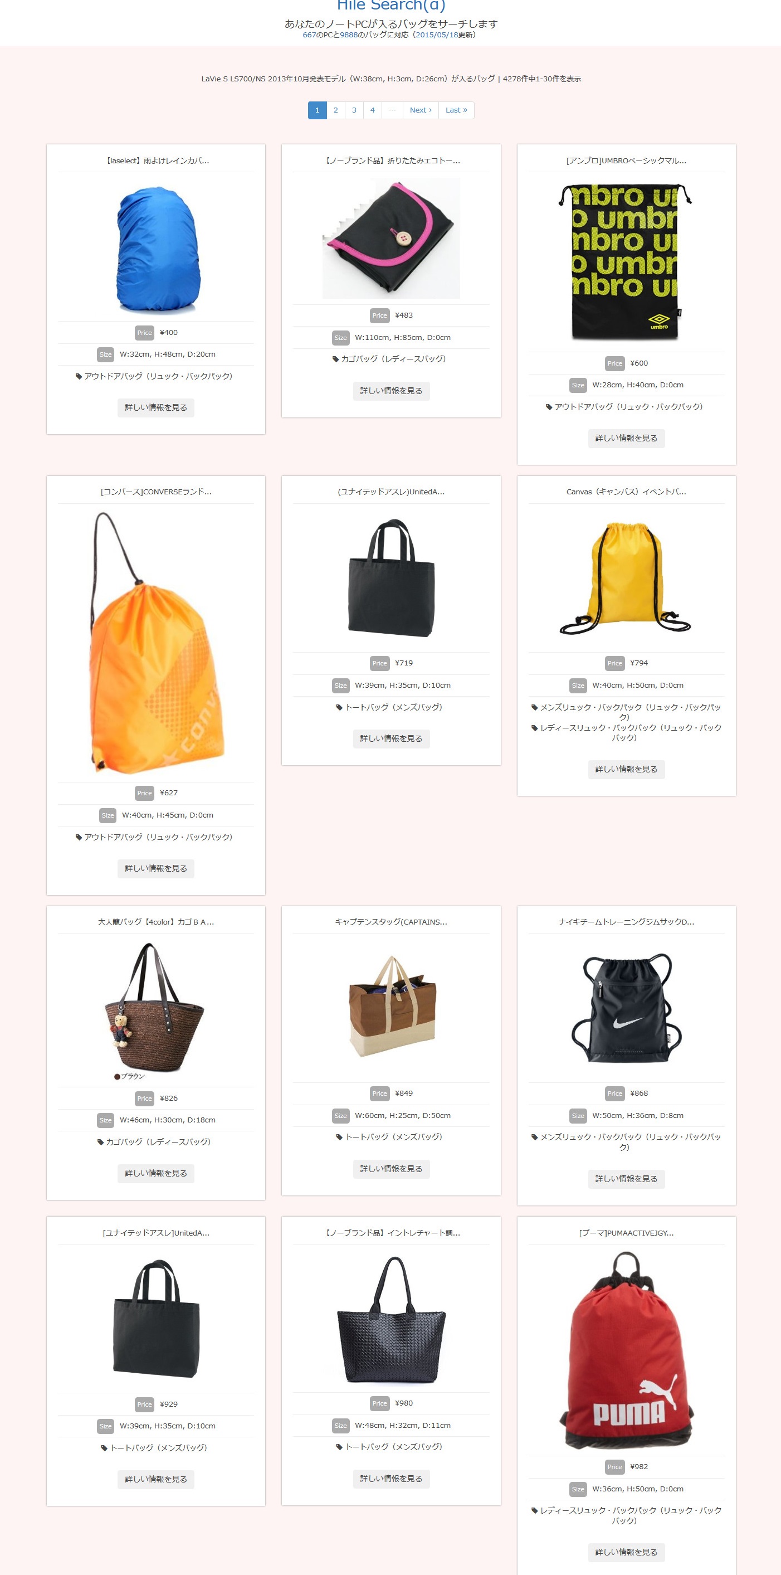
Task: Open the Nike gym sack image
Action: tap(626, 1008)
